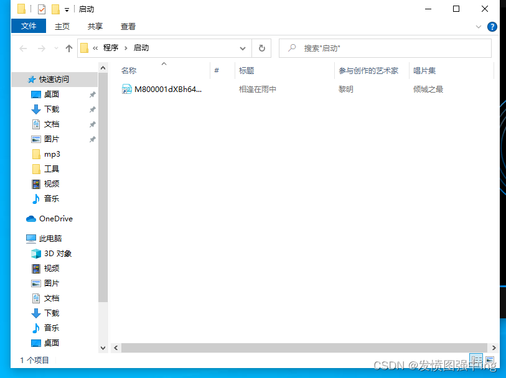Minimize the 启动 Explorer window
The height and width of the screenshot is (378, 506).
click(428, 9)
